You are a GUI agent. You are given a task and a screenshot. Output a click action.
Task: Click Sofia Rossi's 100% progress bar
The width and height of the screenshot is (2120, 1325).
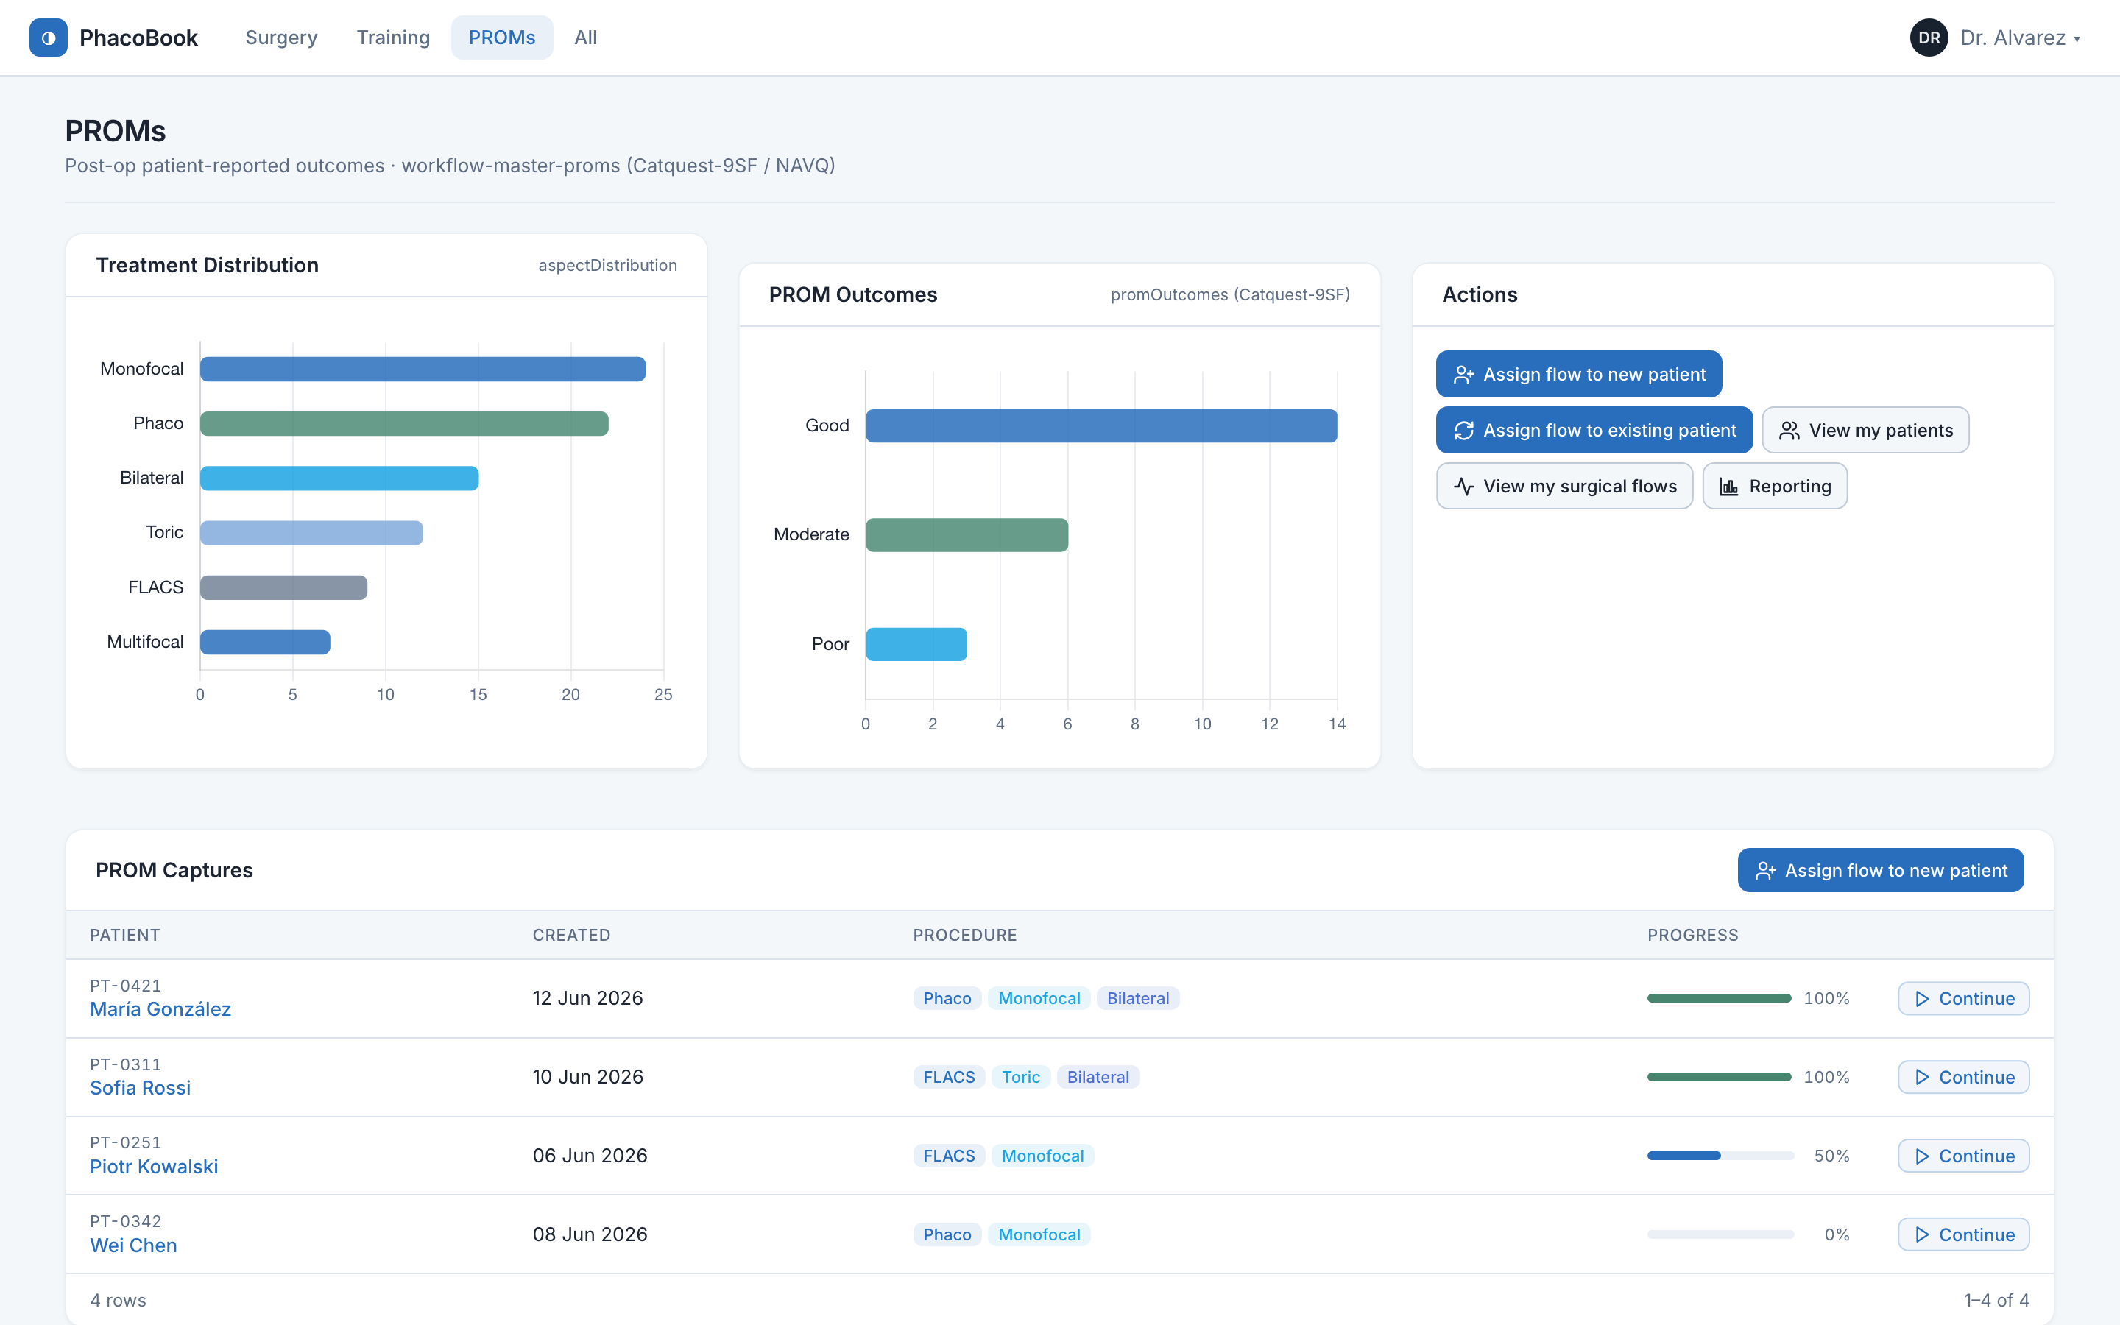click(x=1719, y=1077)
